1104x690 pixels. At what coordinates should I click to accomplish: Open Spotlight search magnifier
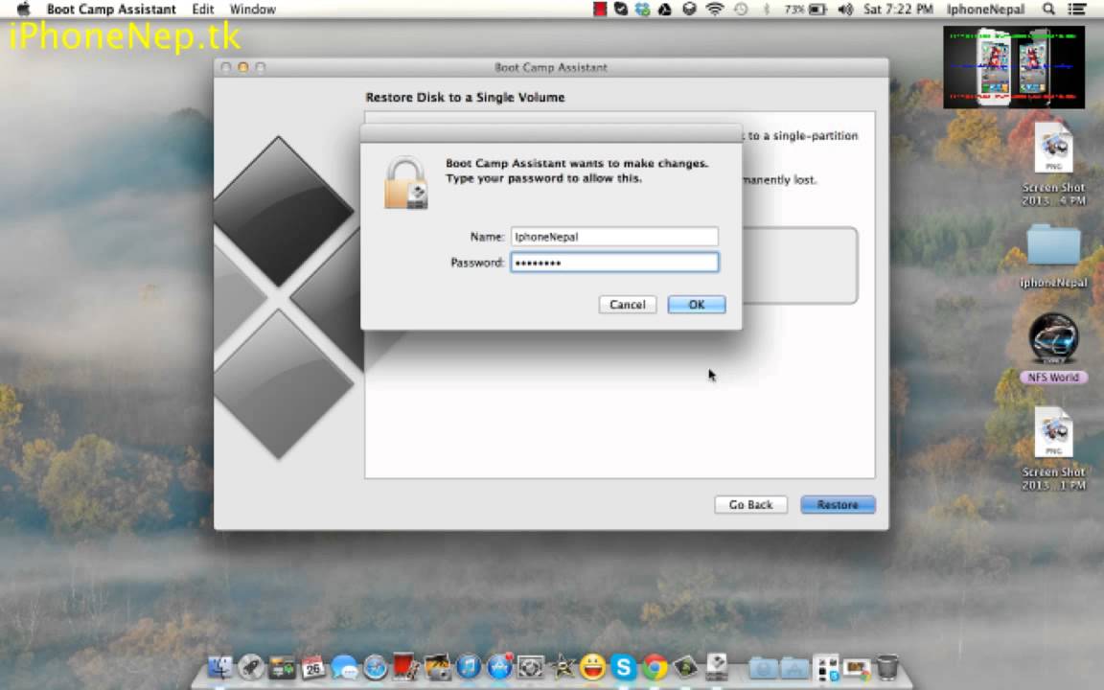[x=1048, y=10]
